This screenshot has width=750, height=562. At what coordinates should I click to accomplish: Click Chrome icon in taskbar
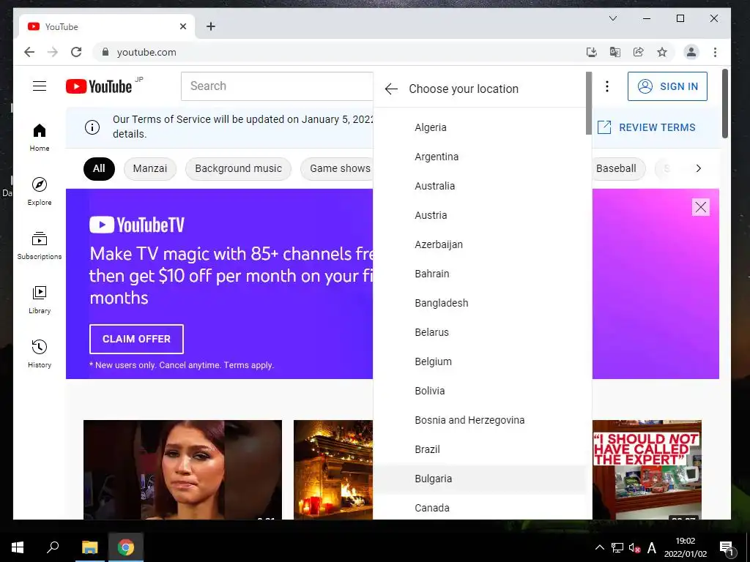point(126,547)
